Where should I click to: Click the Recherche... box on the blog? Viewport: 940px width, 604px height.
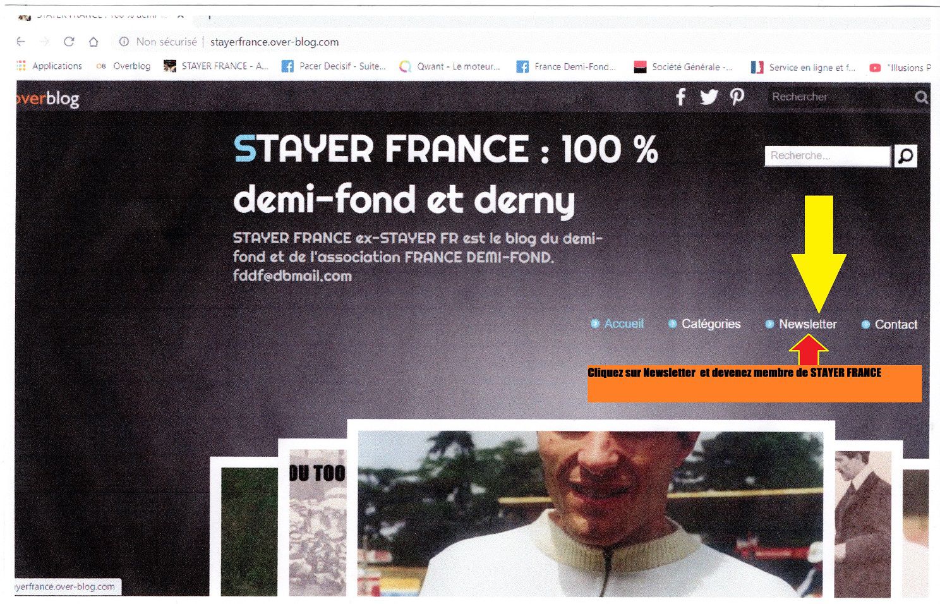click(828, 155)
